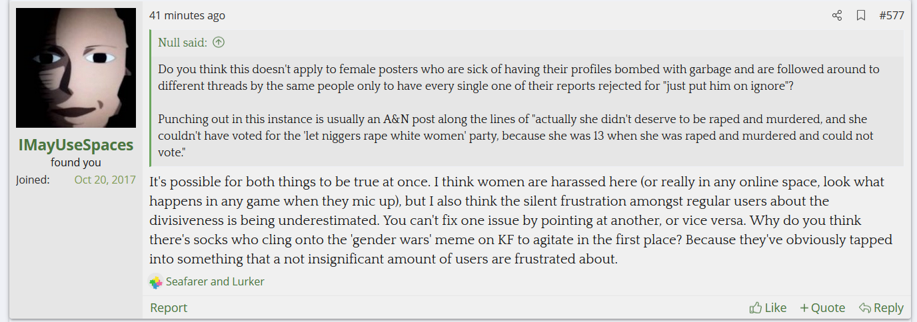Open the Seafarer and Lurker reactions list
The width and height of the screenshot is (917, 322).
(215, 281)
